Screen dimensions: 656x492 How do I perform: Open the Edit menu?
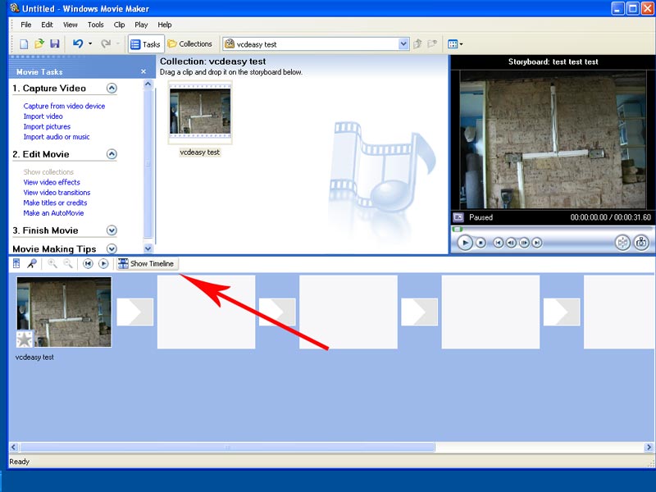click(47, 25)
